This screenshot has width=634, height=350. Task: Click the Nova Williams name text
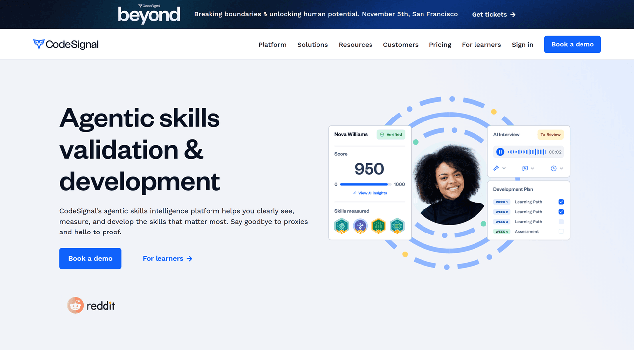click(x=351, y=134)
